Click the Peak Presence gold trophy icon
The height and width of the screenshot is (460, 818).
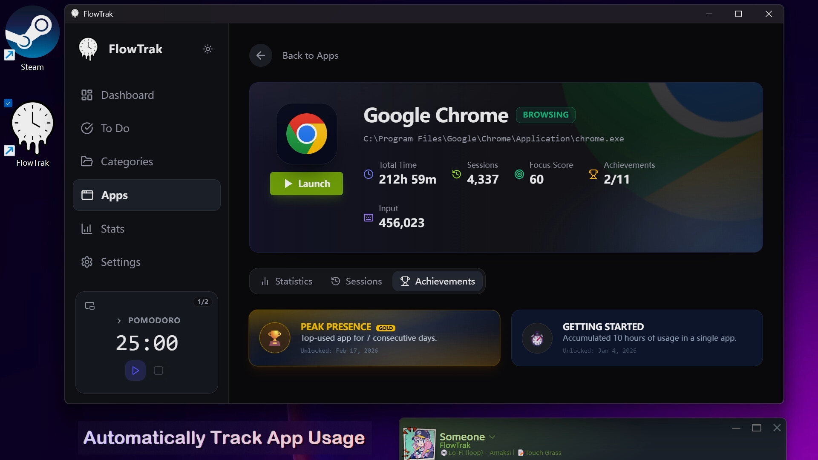(275, 338)
